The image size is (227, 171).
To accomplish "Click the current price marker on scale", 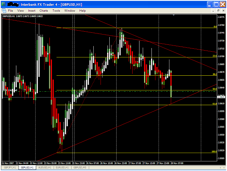I will (x=221, y=97).
